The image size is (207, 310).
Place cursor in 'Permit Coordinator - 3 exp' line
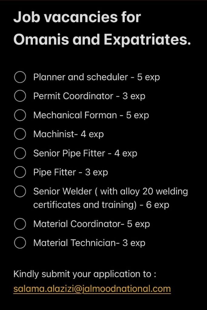coord(89,96)
